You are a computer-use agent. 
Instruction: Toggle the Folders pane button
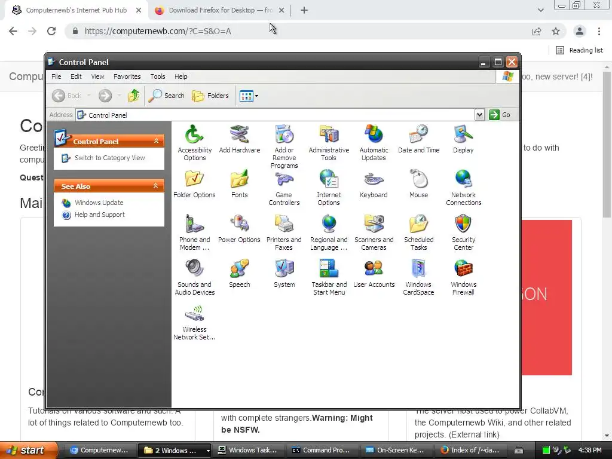pyautogui.click(x=210, y=96)
